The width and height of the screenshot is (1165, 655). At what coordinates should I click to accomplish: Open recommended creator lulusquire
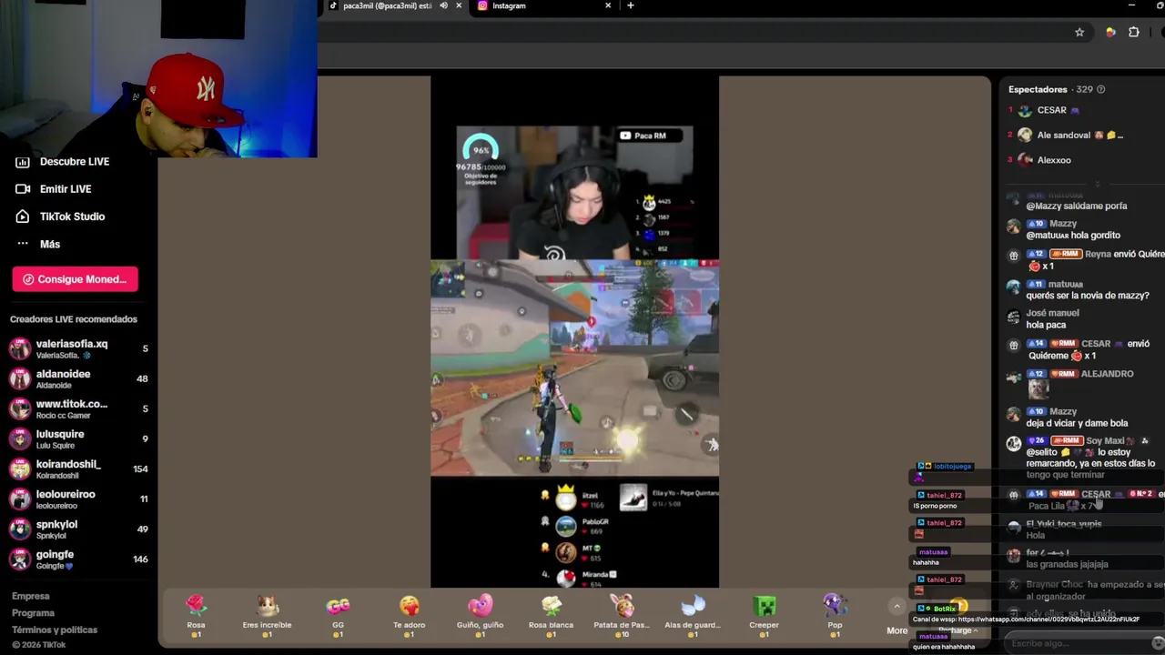(78, 438)
